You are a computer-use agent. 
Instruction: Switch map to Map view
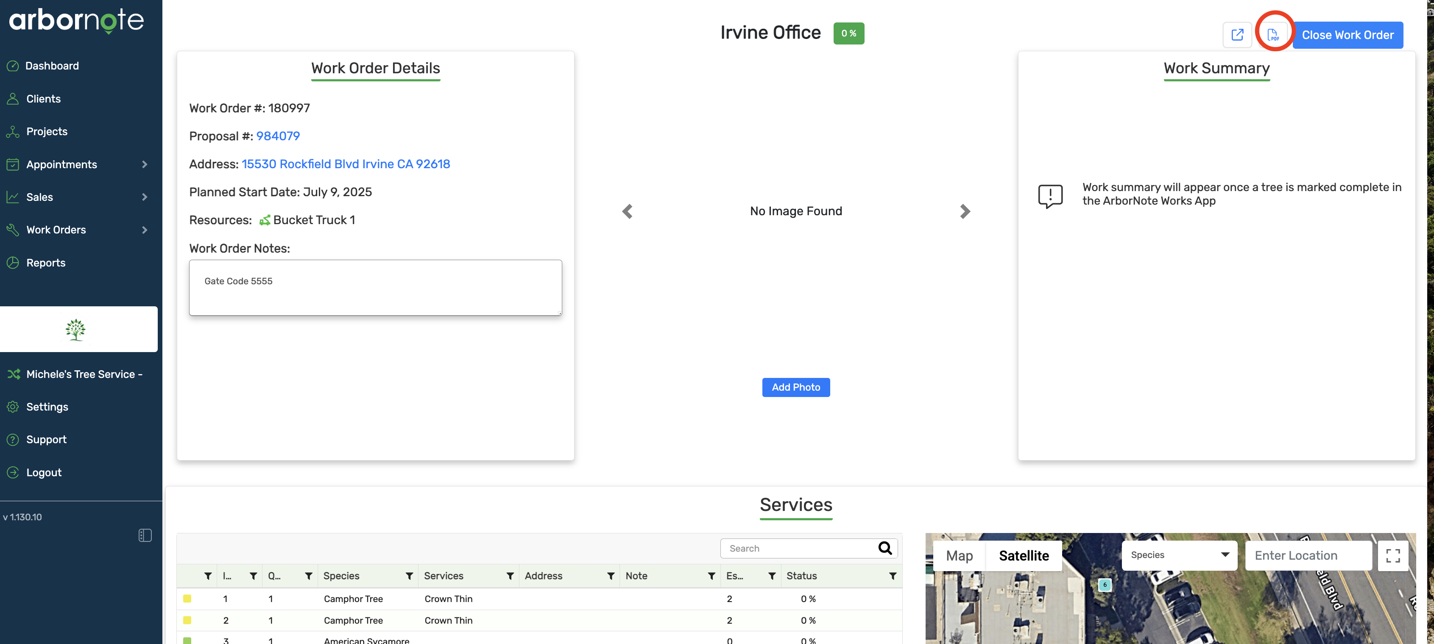pyautogui.click(x=959, y=555)
